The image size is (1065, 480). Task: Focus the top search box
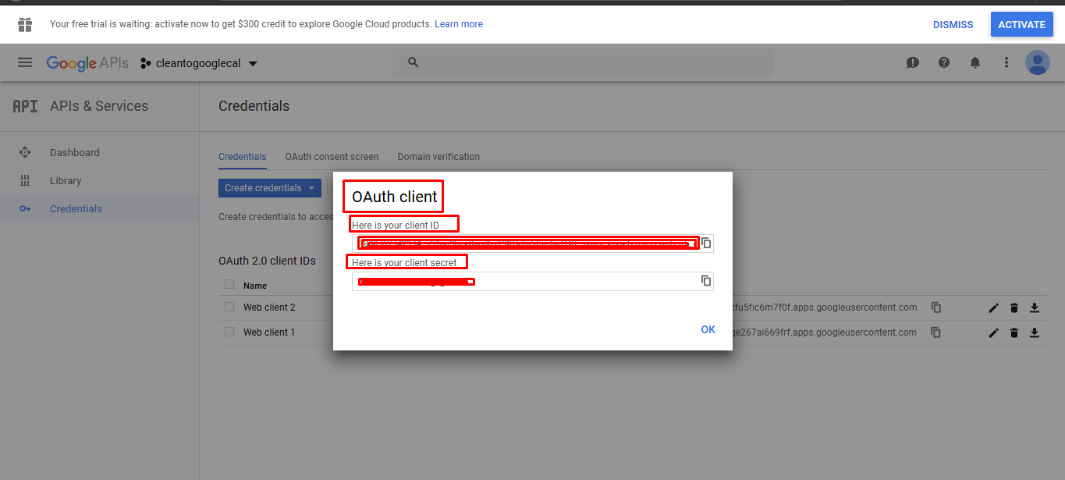coord(582,62)
